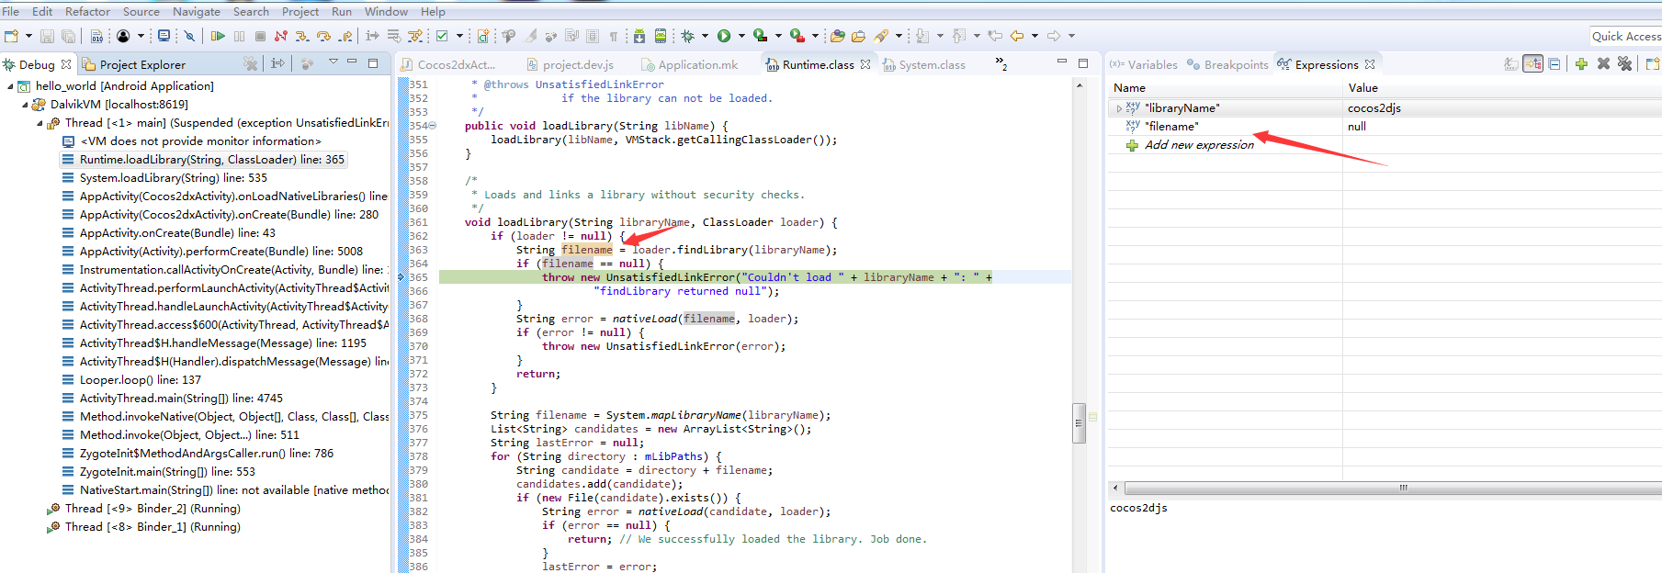Click the Resume debug button
This screenshot has height=573, width=1662.
(218, 36)
